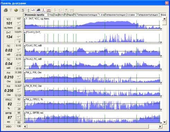Screen dimensions: 170x132
Task: Click the horizontal scrollbar left arrow
Action: 25,126
